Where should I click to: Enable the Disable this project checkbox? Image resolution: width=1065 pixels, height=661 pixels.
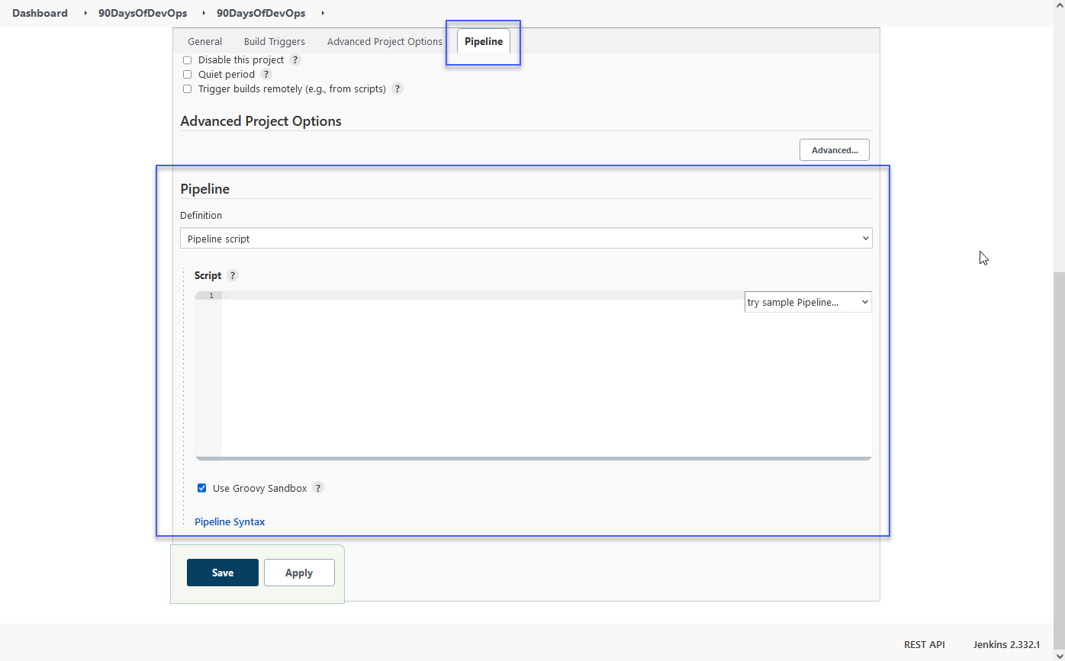click(188, 60)
